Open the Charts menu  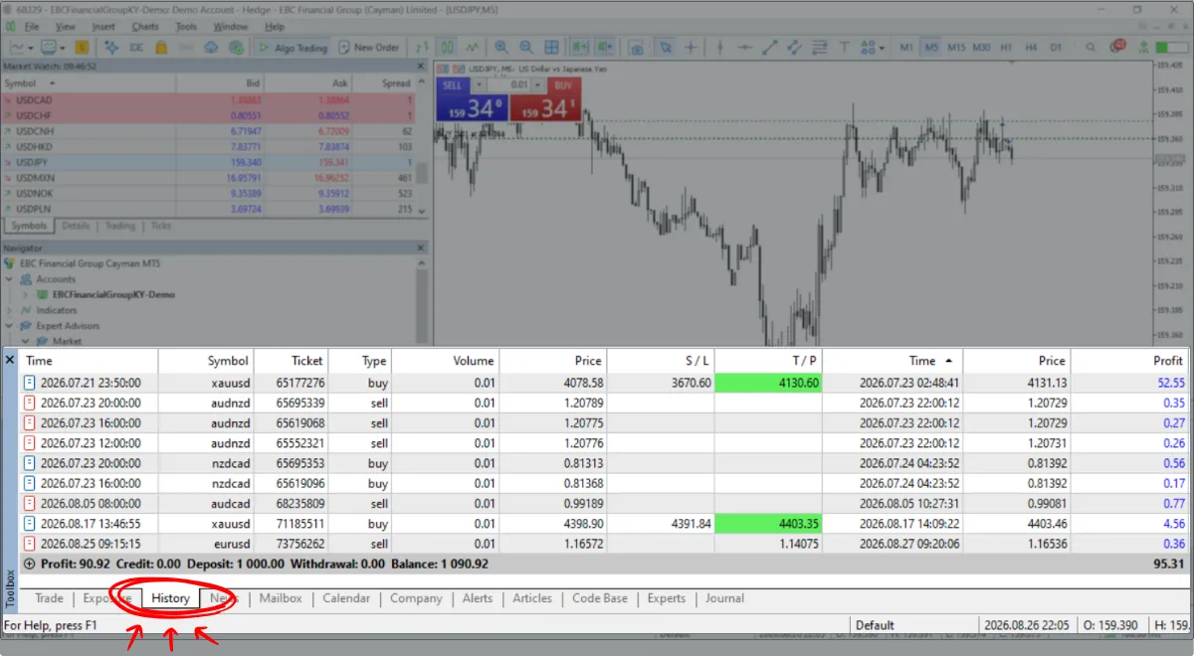(145, 27)
